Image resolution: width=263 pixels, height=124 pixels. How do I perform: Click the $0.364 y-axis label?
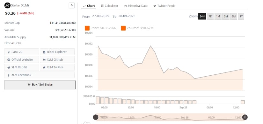click(x=89, y=33)
